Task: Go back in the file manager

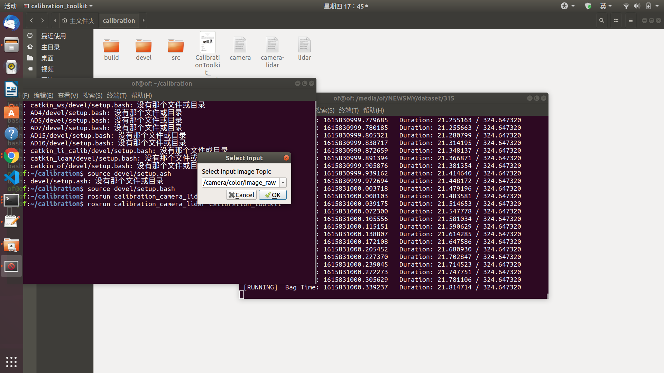Action: [x=31, y=20]
